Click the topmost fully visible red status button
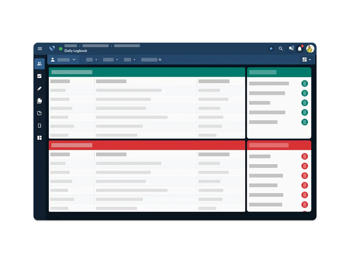The image size is (350, 263). (305, 156)
